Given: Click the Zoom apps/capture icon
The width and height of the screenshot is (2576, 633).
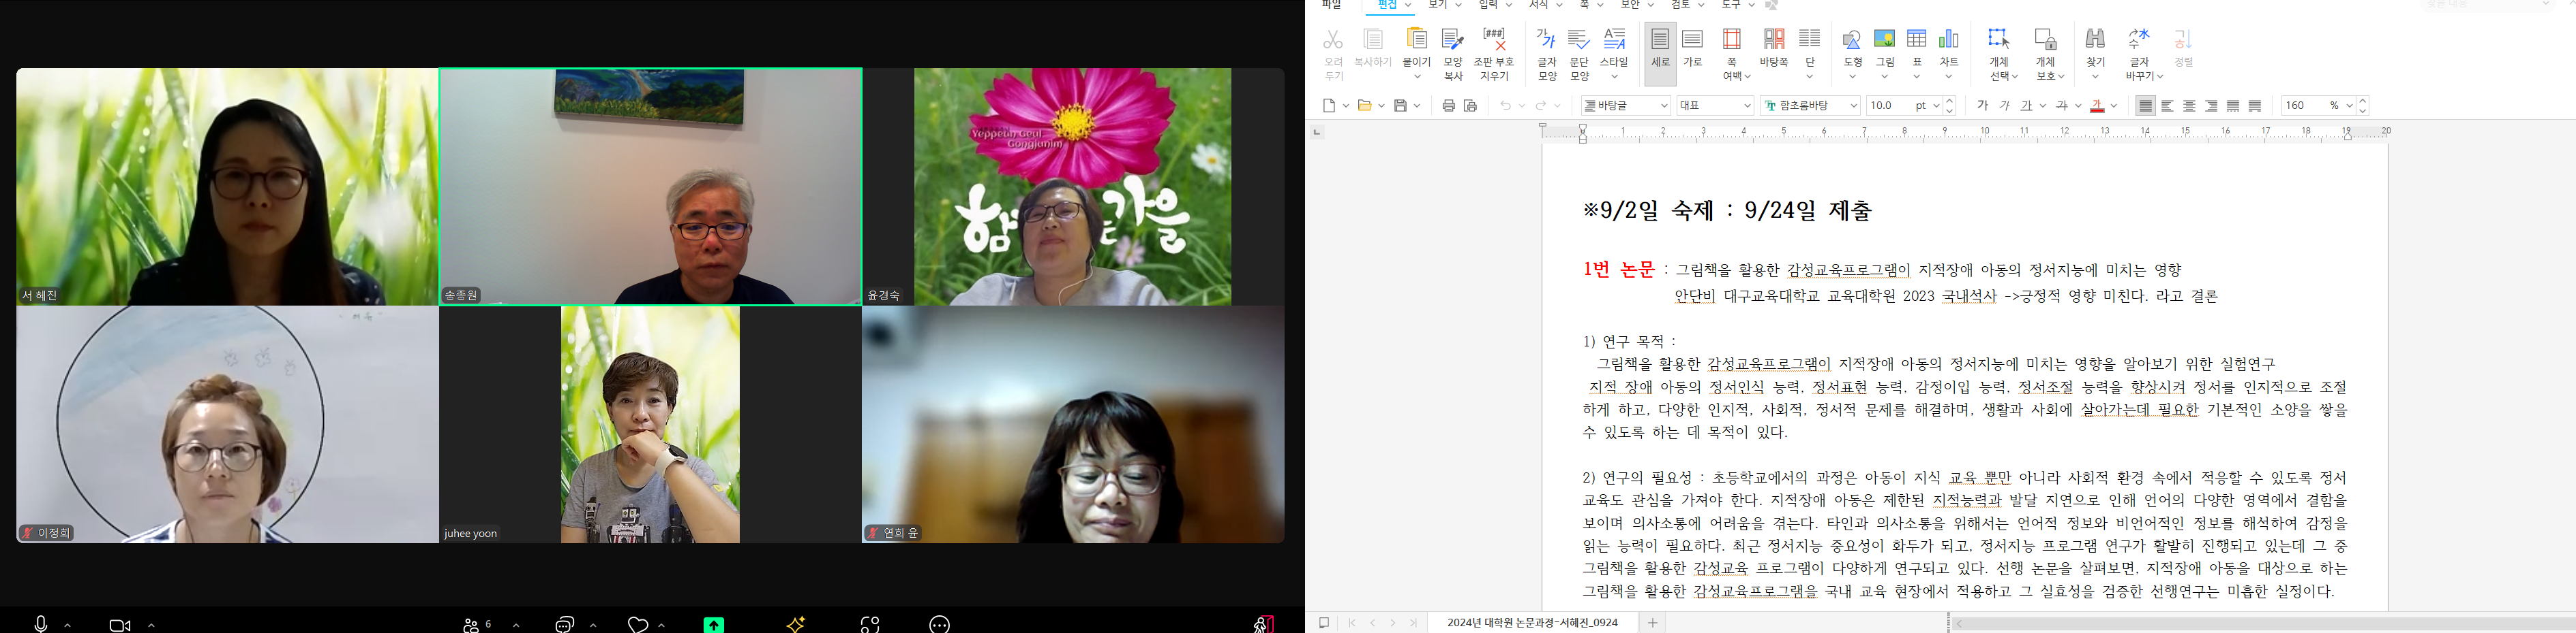Looking at the screenshot, I should click(871, 625).
